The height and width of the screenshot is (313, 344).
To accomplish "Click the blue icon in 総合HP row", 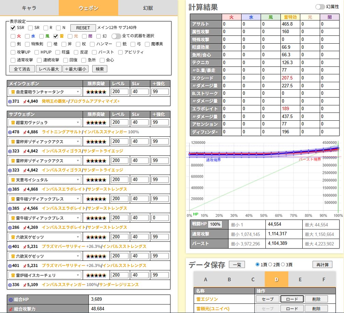I will click(x=10, y=299).
